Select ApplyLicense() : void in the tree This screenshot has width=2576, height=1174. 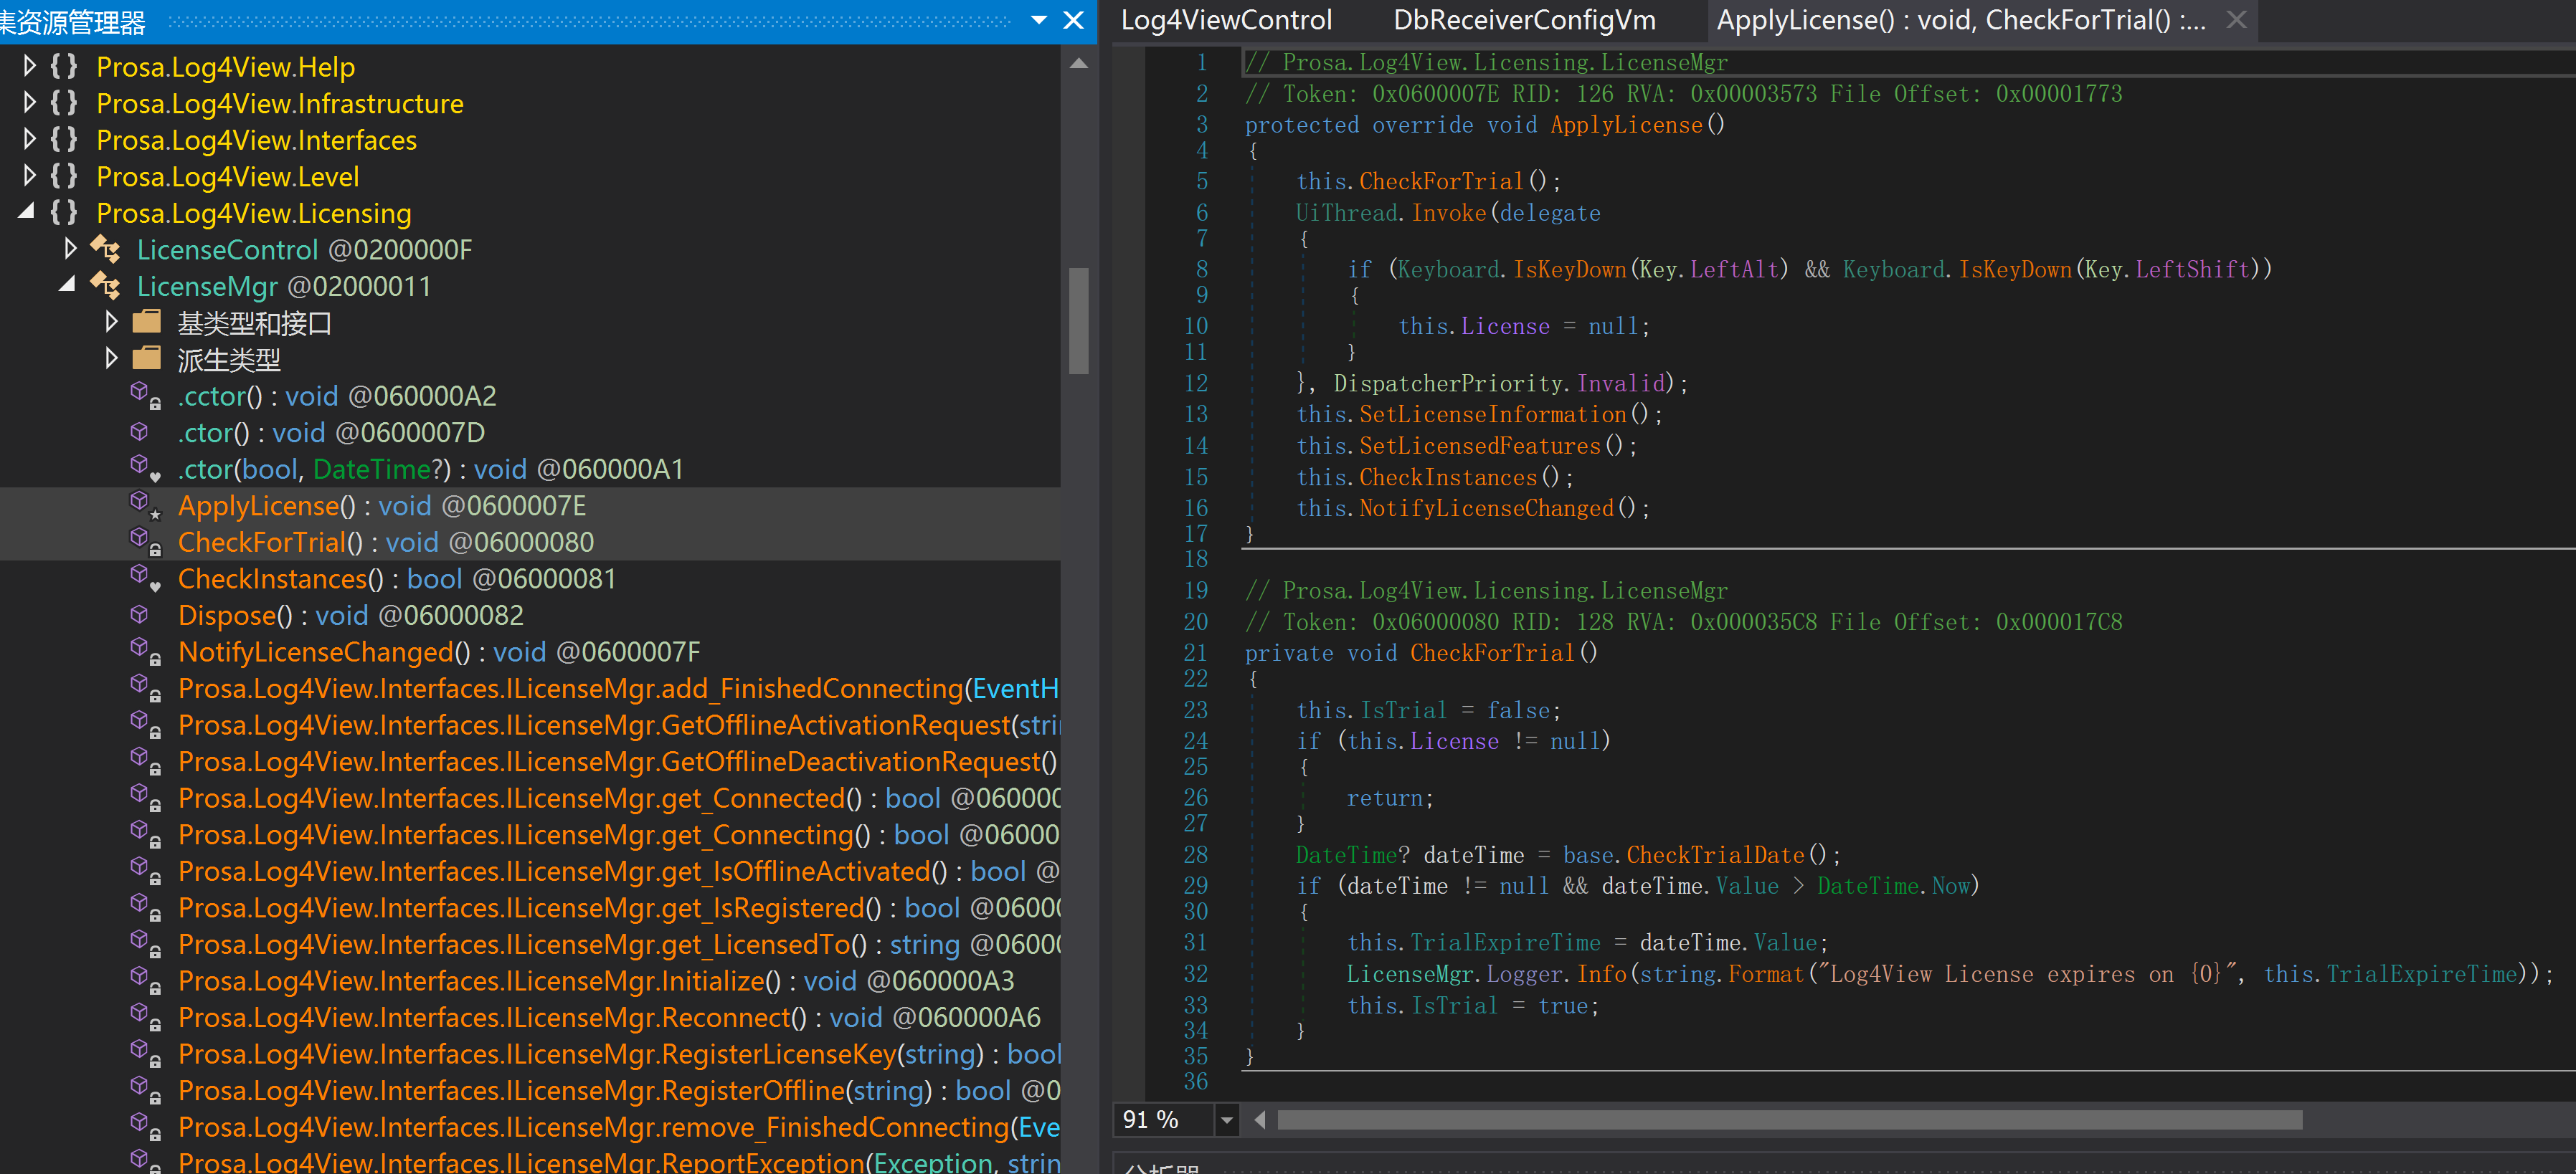click(382, 505)
